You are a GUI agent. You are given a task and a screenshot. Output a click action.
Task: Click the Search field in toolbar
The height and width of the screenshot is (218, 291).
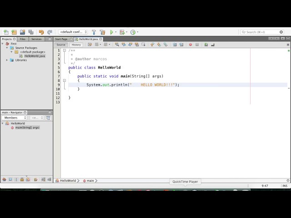coord(262,32)
